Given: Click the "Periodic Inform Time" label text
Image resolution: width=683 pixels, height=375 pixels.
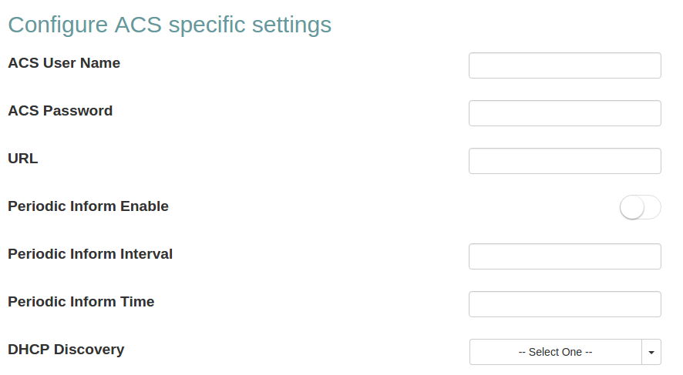Looking at the screenshot, I should pyautogui.click(x=81, y=302).
